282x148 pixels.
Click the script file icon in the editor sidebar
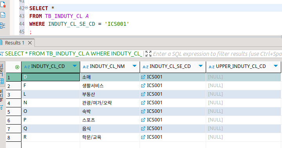[2, 4]
